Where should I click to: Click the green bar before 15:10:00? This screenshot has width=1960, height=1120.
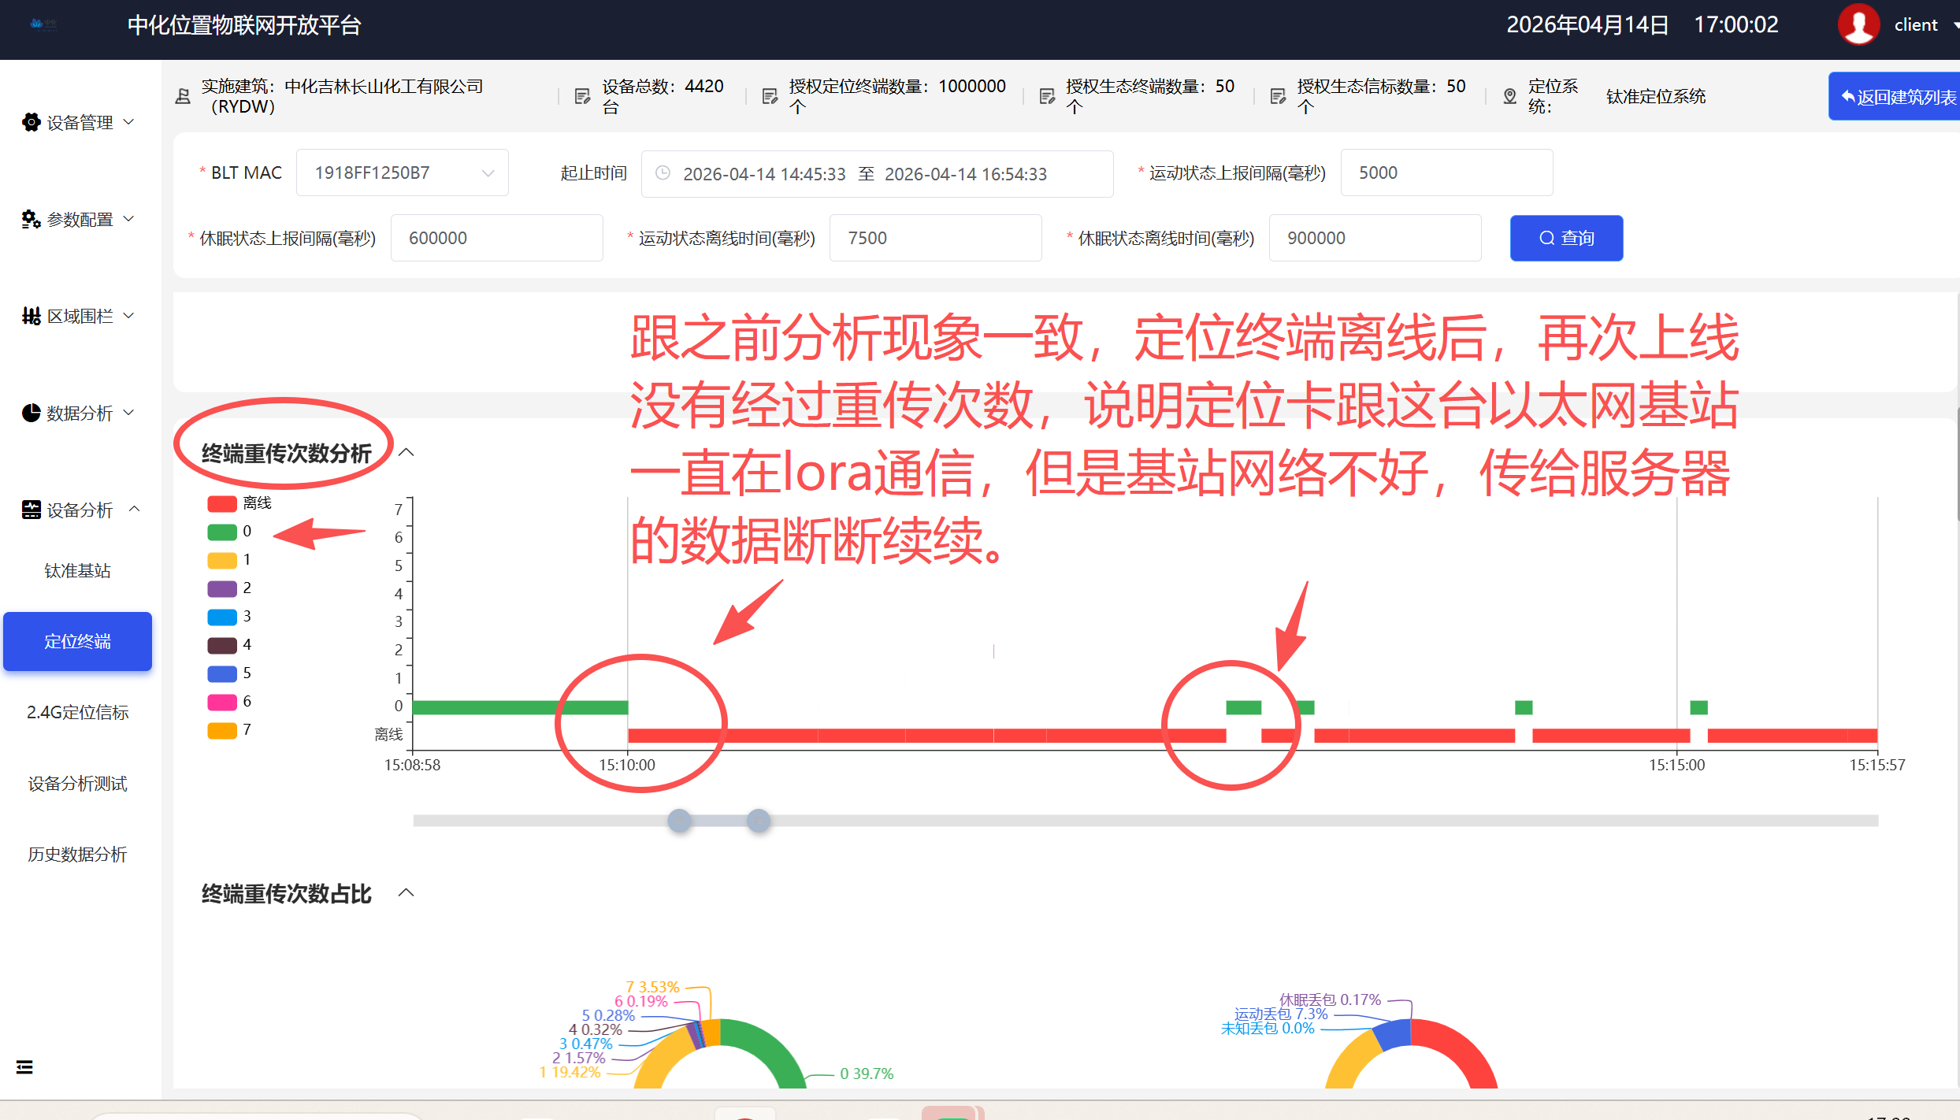(520, 707)
